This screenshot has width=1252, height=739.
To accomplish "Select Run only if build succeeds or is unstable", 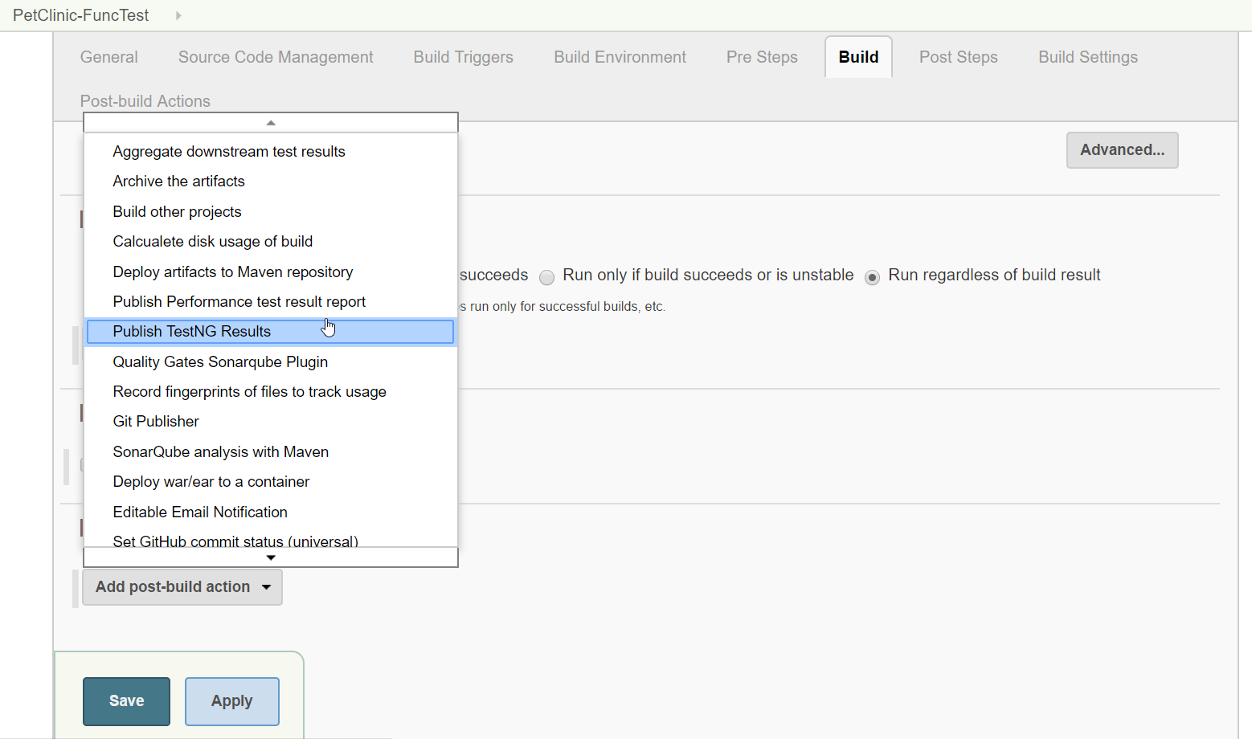I will (x=546, y=278).
